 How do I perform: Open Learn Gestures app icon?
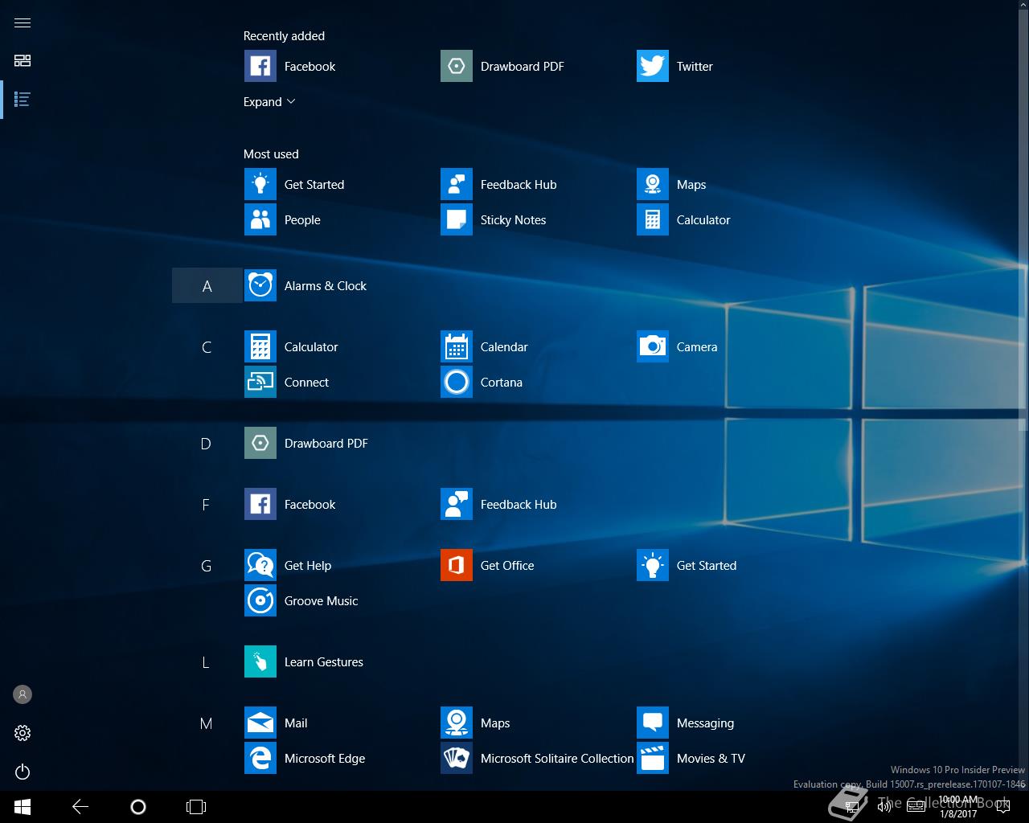(260, 661)
